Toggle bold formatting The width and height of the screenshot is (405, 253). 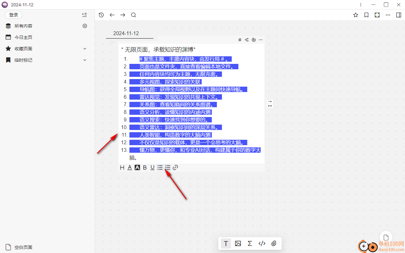click(x=145, y=168)
